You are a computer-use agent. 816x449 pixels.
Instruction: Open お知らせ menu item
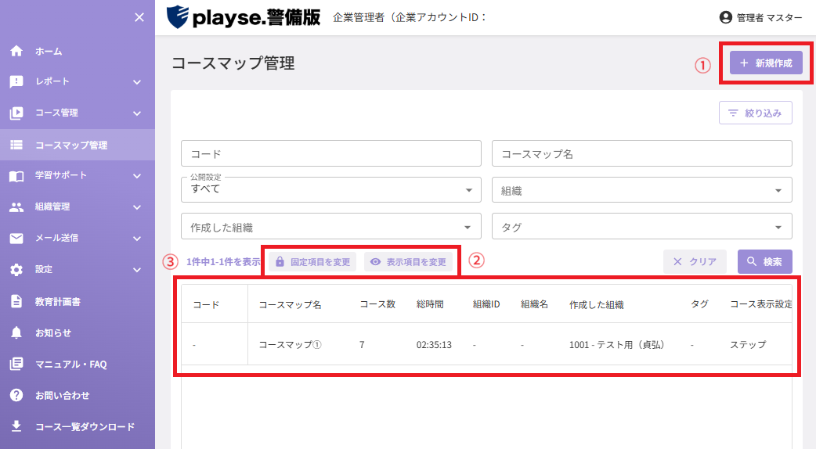tap(78, 332)
